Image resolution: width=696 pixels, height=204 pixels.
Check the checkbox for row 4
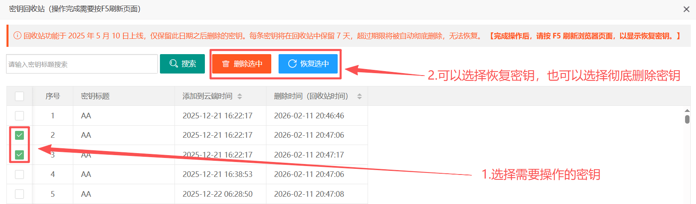pyautogui.click(x=19, y=175)
